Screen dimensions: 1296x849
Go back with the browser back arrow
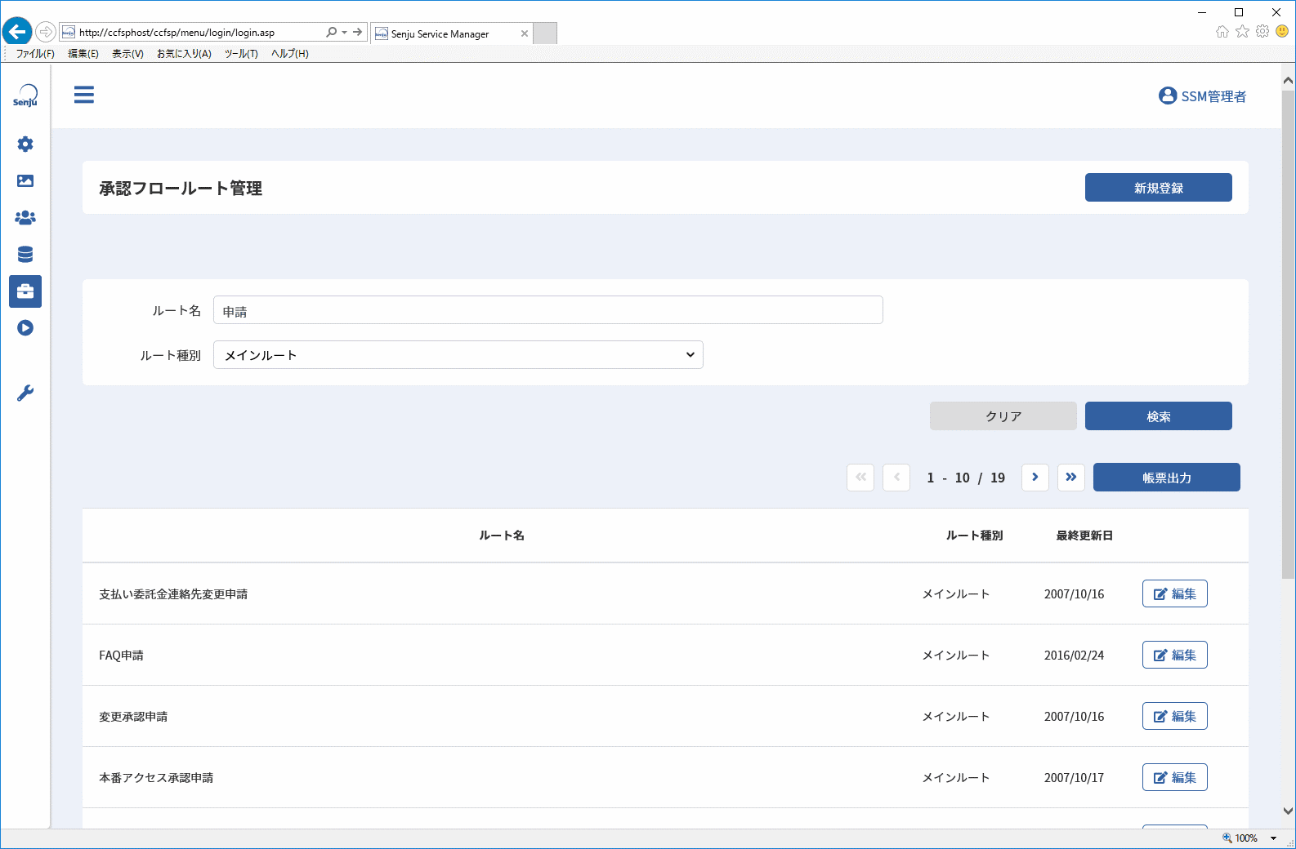pyautogui.click(x=17, y=32)
